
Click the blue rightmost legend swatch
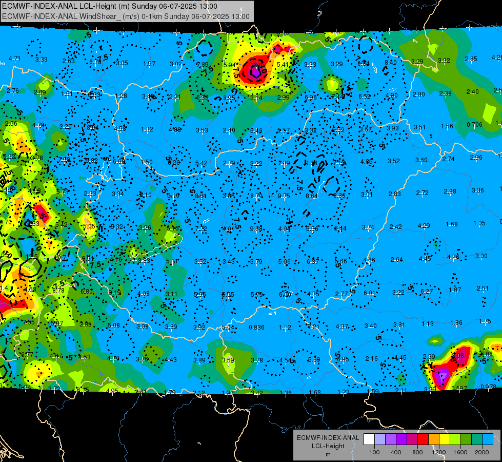(x=488, y=439)
